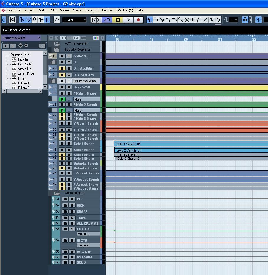Toggle the Group Tracks folder
The height and width of the screenshot is (275, 268).
pyautogui.click(x=57, y=193)
